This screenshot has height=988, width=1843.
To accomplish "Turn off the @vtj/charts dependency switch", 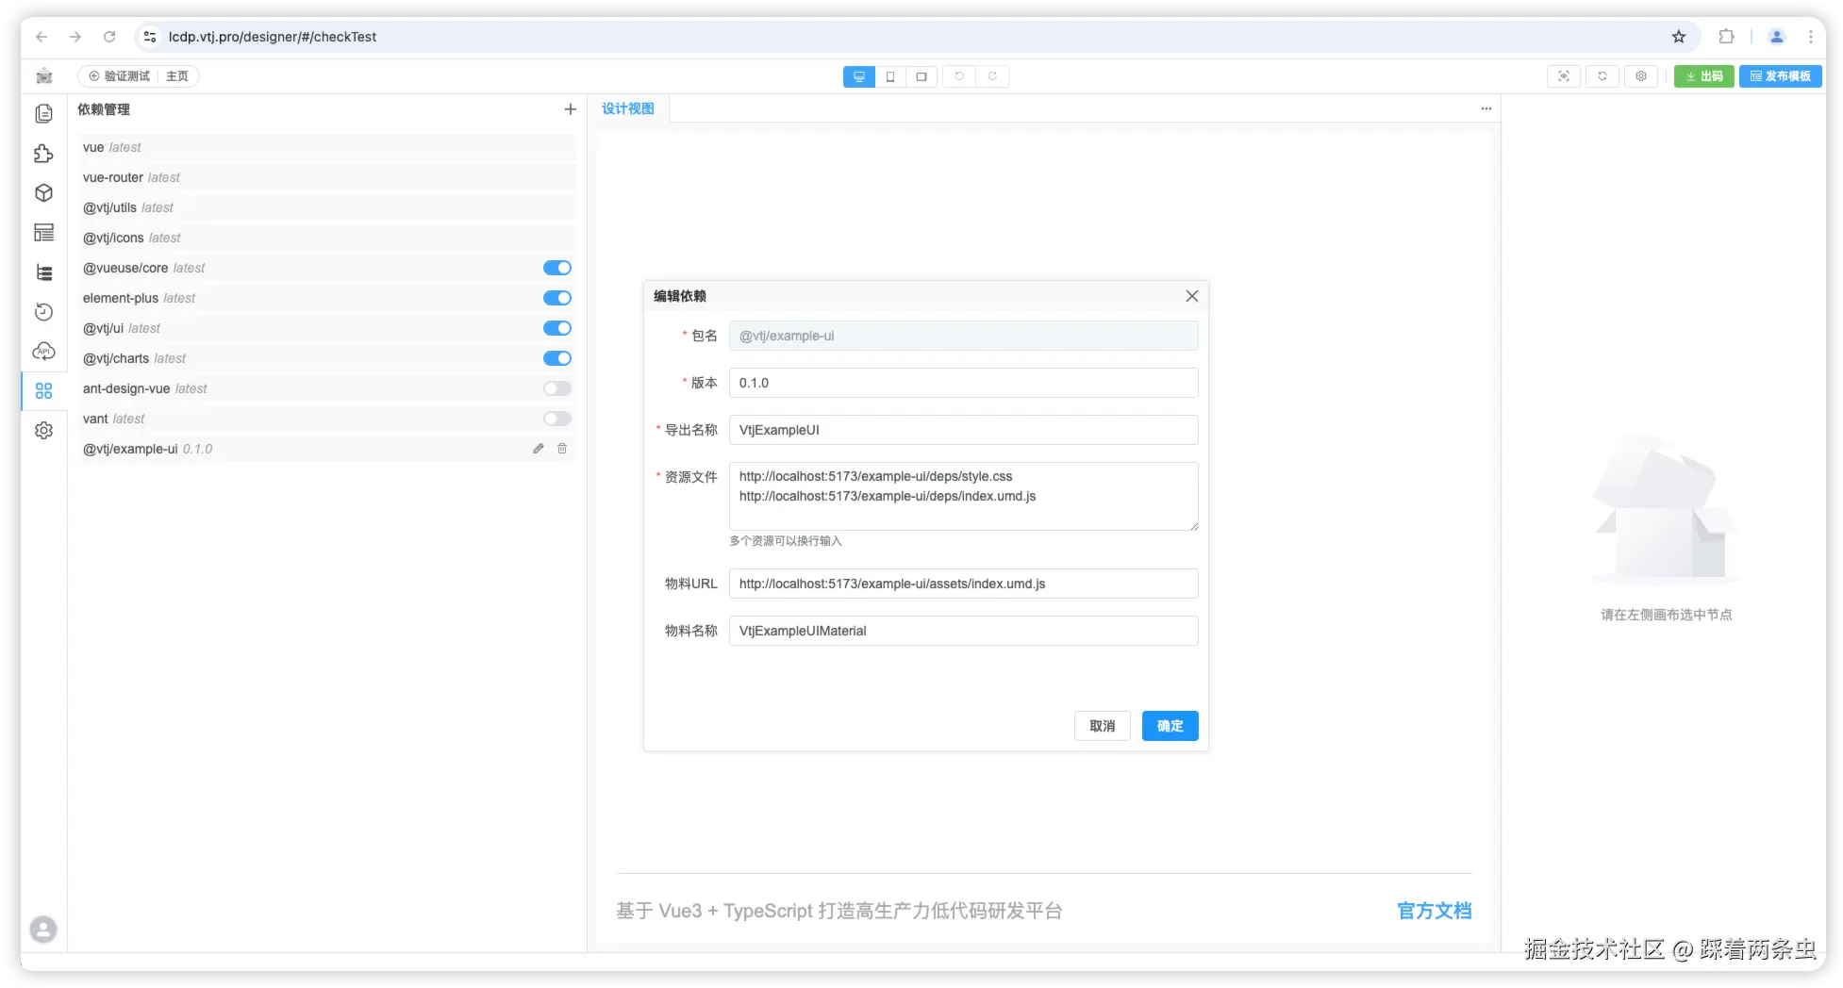I will (557, 358).
